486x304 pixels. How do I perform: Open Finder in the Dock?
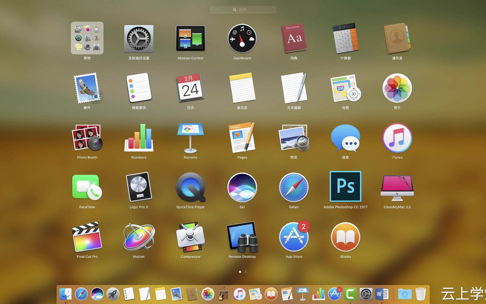click(66, 294)
